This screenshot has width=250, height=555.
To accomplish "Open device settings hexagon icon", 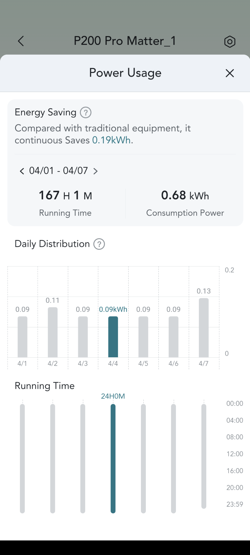I will pos(230,42).
